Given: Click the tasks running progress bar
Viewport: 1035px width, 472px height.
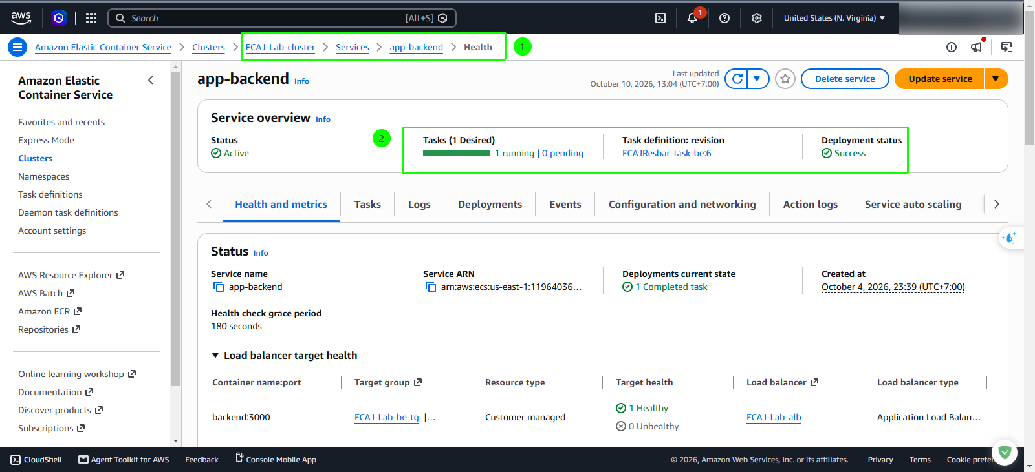Looking at the screenshot, I should [x=456, y=153].
